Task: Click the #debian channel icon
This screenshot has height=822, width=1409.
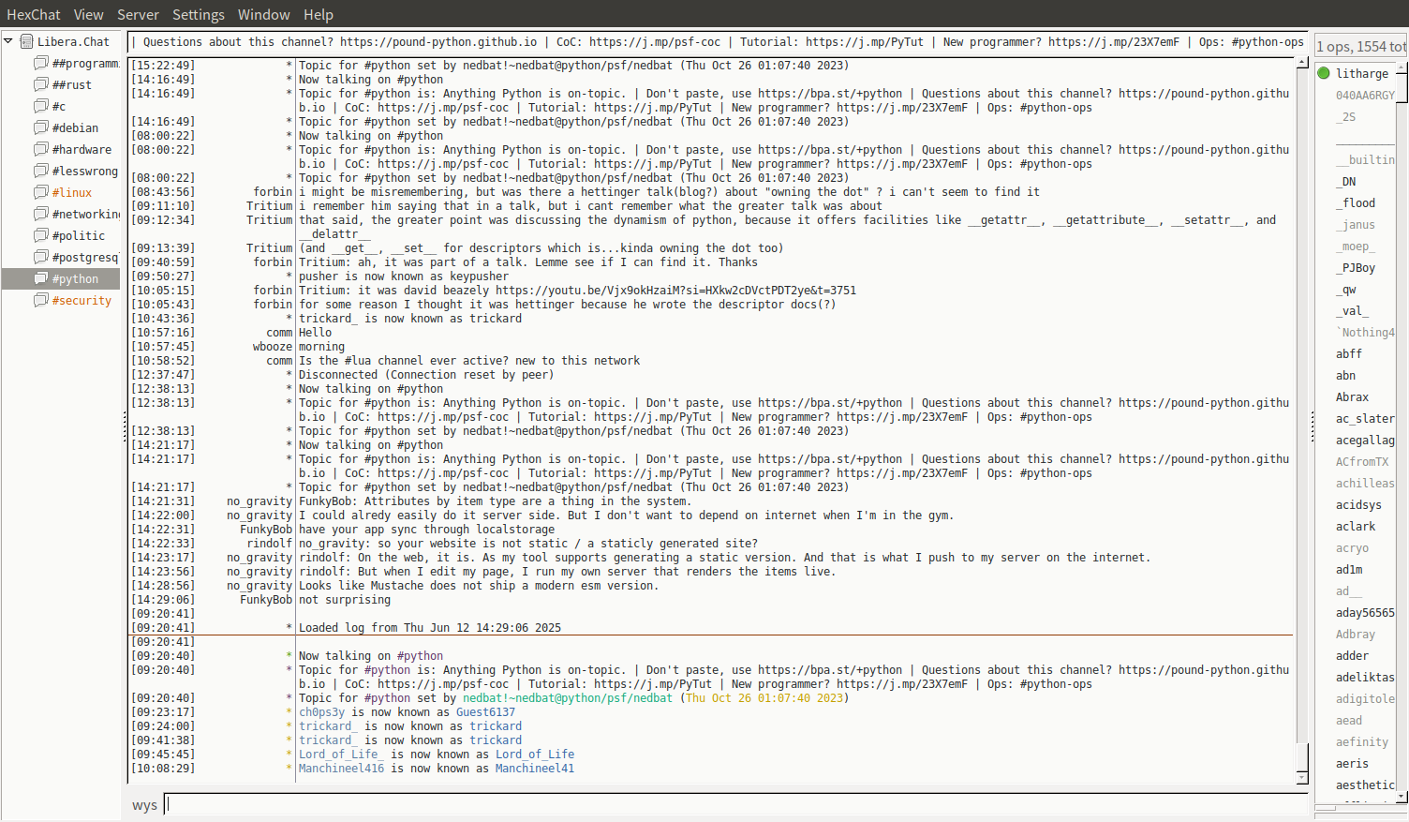Action: coord(41,127)
